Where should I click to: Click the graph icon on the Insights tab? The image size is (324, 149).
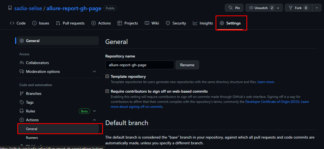coord(195,23)
